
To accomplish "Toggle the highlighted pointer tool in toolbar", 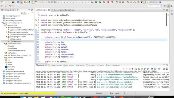I will pyautogui.click(x=21, y=2).
